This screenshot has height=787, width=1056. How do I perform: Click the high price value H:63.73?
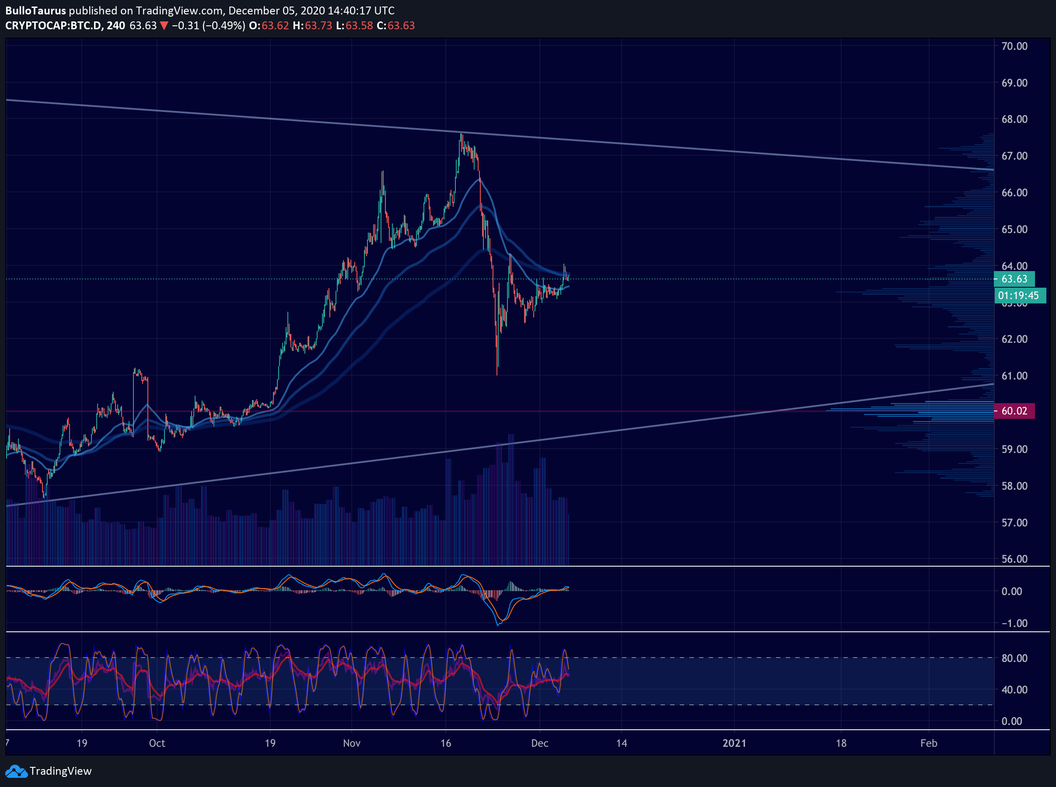point(312,26)
